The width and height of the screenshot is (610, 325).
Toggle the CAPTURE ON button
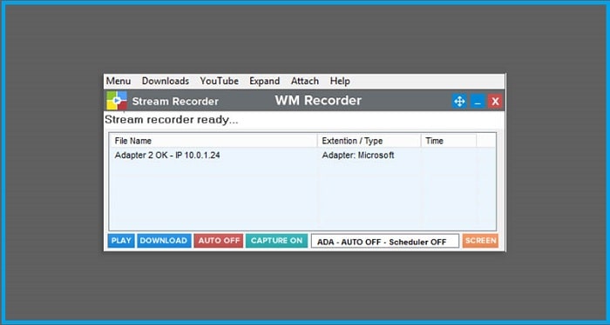276,241
